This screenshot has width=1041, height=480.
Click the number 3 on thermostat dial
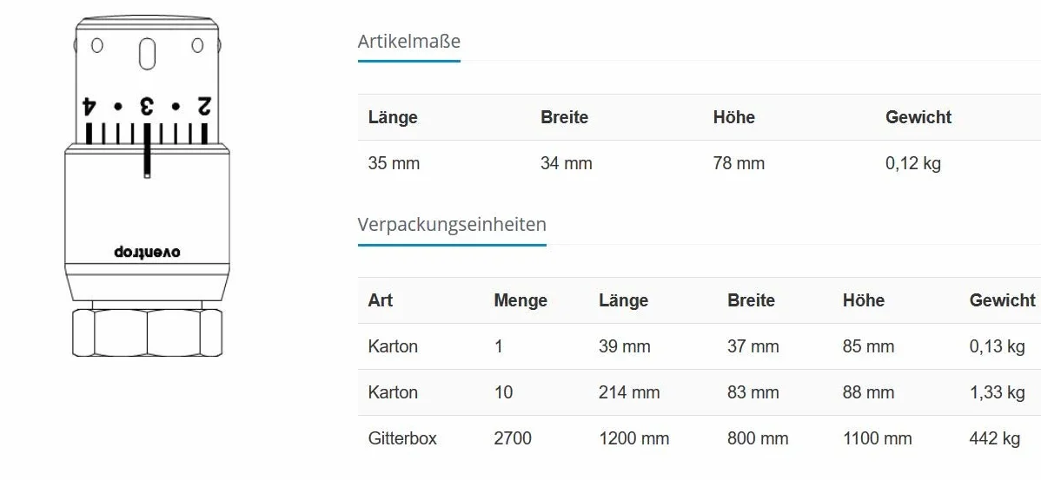146,106
